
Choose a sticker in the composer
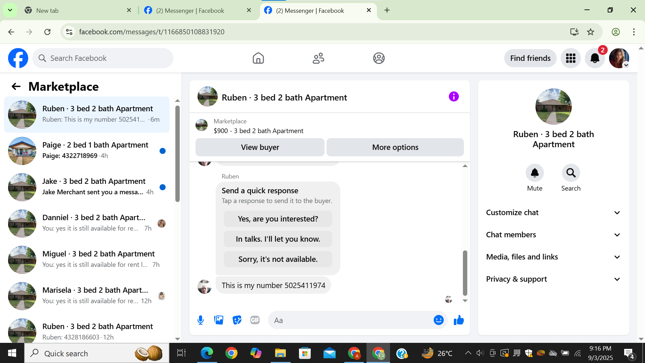237,320
